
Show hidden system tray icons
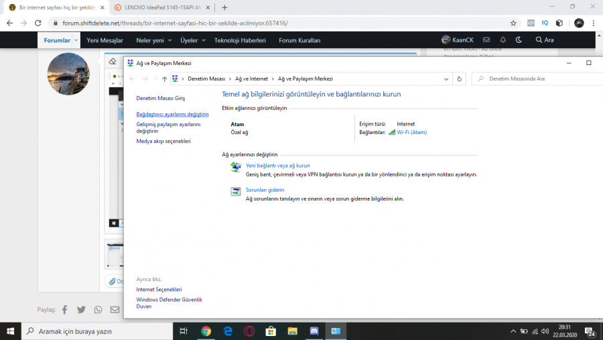click(513, 331)
